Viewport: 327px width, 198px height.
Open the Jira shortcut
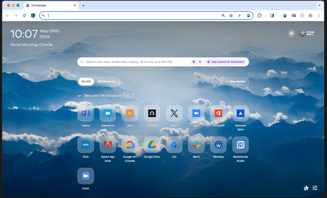pyautogui.click(x=174, y=145)
